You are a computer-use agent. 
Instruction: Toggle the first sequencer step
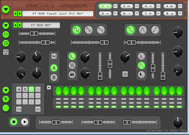click(59, 91)
